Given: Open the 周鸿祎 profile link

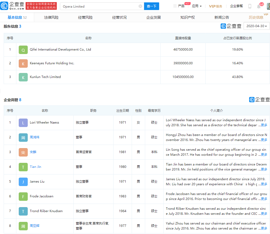Looking at the screenshot, I should coord(35,137).
